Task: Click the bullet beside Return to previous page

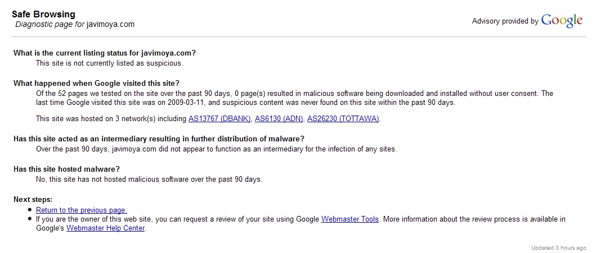Action: pos(30,210)
